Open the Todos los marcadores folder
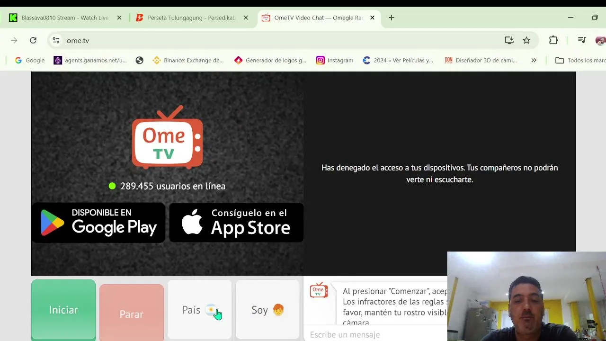The image size is (606, 341). point(580,60)
